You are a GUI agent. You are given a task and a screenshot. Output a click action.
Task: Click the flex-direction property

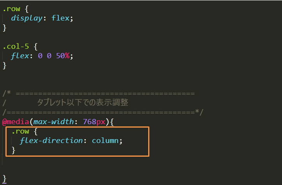tap(51, 141)
